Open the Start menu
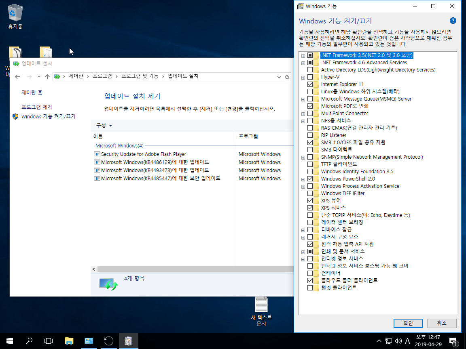The image size is (466, 349). 10,341
